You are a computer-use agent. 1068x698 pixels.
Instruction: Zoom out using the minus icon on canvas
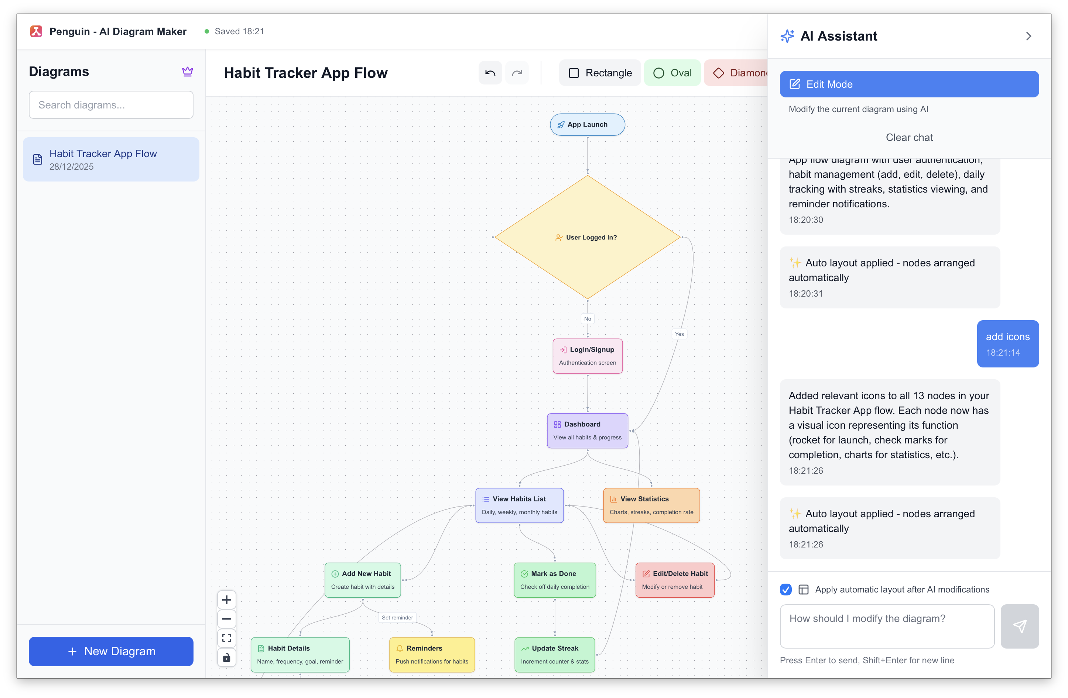(227, 619)
